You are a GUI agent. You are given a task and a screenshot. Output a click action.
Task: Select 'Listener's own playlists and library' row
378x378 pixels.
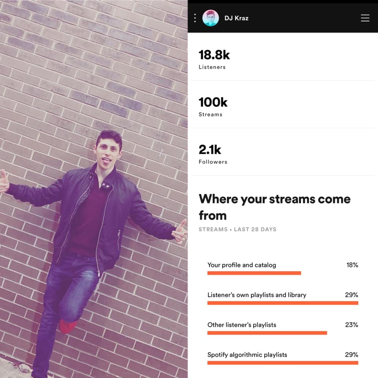click(283, 298)
